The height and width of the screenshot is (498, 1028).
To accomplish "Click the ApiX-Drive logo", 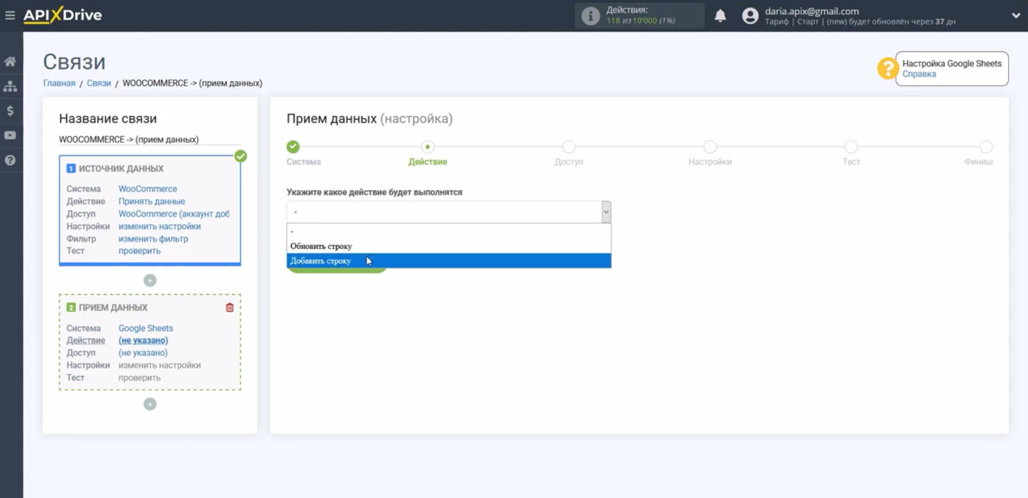I will point(62,15).
